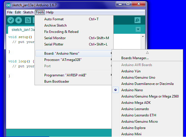Open Serial Monitor menu entry
Image resolution: width=186 pixels, height=137 pixels.
click(x=74, y=38)
